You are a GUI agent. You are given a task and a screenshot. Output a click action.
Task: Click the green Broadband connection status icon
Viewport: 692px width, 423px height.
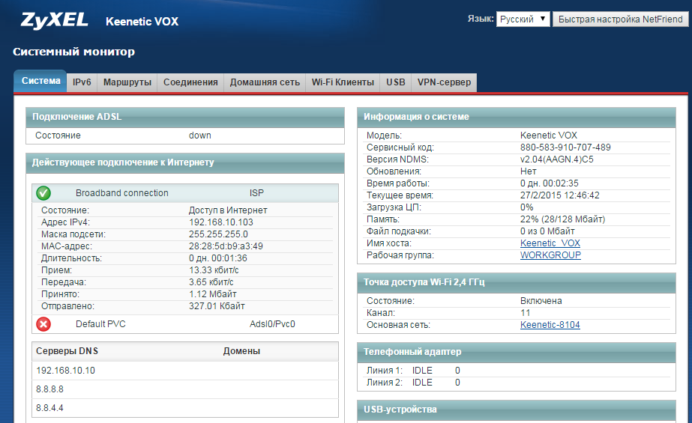43,193
